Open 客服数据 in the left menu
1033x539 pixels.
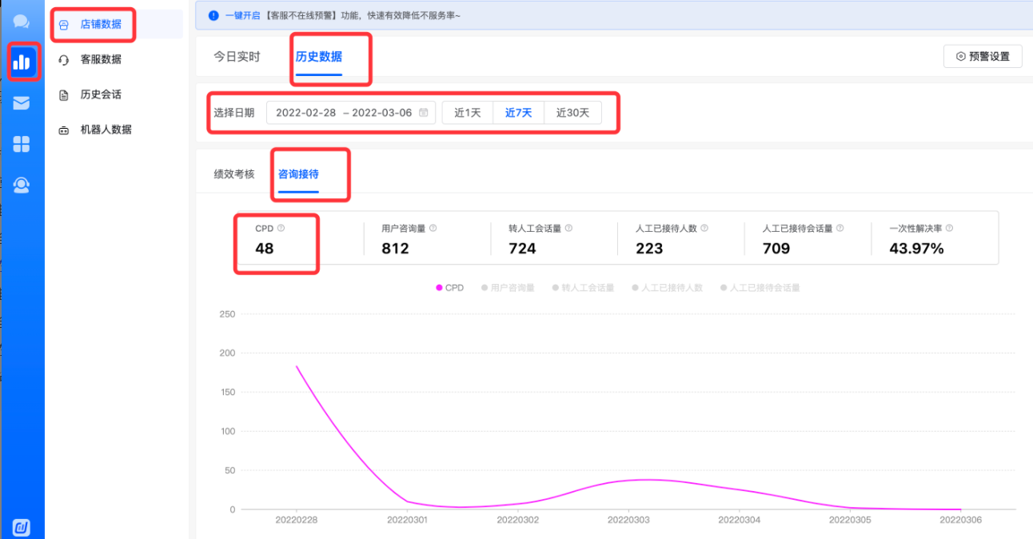click(101, 60)
